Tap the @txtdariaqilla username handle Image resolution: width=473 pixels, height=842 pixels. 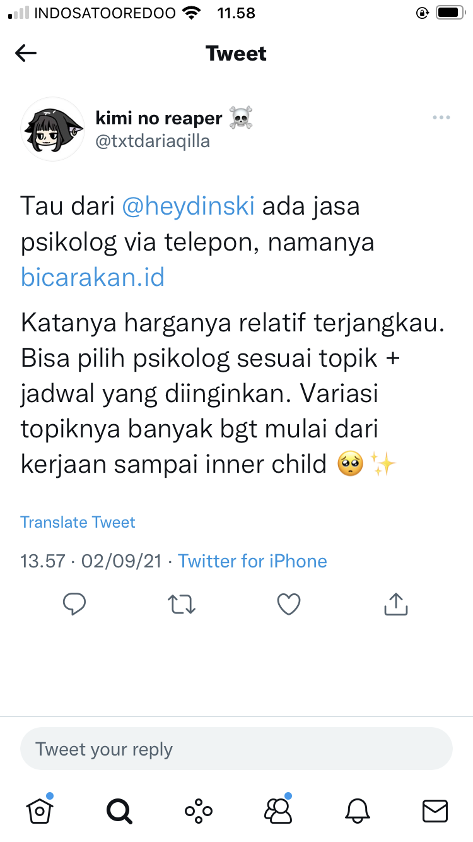click(153, 141)
